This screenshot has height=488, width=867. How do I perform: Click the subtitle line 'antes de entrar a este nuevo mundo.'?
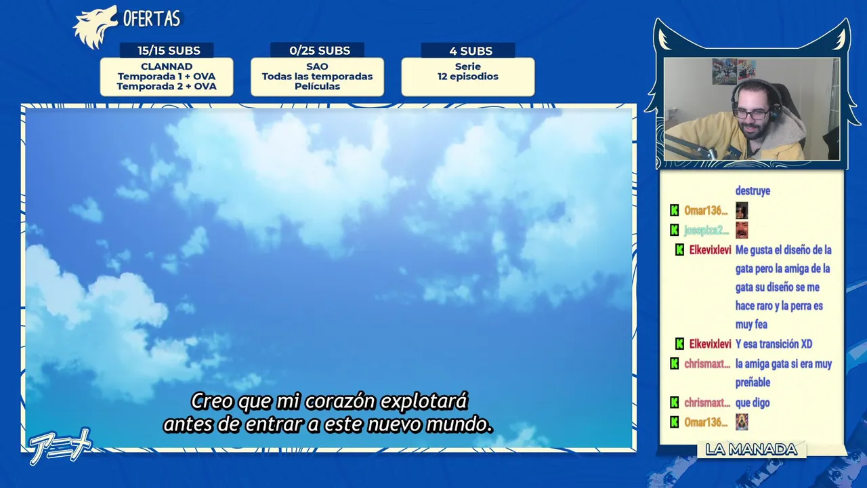pos(328,425)
